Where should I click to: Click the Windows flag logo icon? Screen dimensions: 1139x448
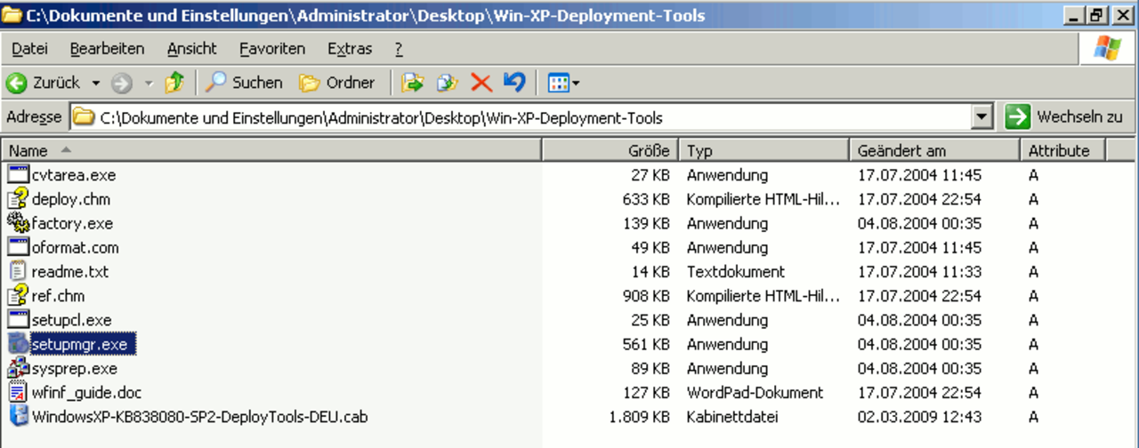1107,49
